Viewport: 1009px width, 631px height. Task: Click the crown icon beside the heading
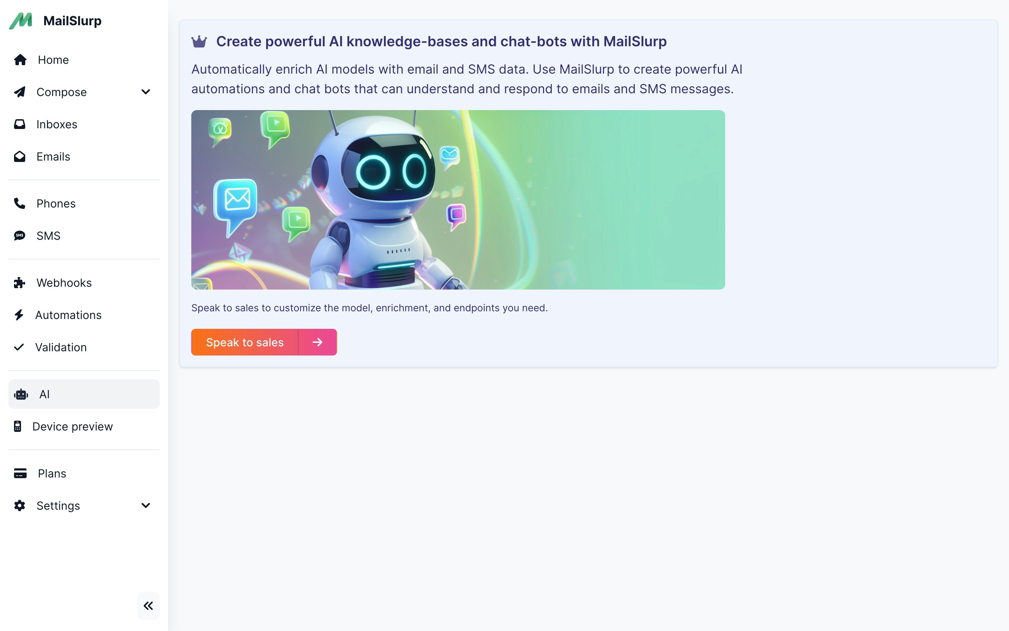pyautogui.click(x=199, y=42)
